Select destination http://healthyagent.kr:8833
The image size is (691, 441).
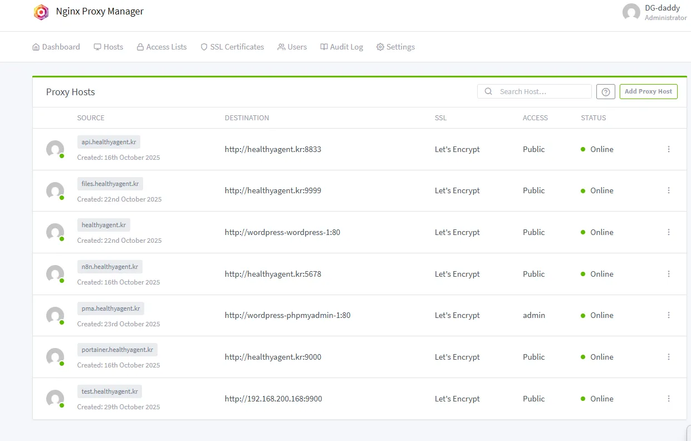pyautogui.click(x=273, y=149)
